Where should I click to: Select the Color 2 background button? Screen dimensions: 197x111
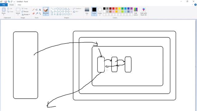(x=100, y=11)
